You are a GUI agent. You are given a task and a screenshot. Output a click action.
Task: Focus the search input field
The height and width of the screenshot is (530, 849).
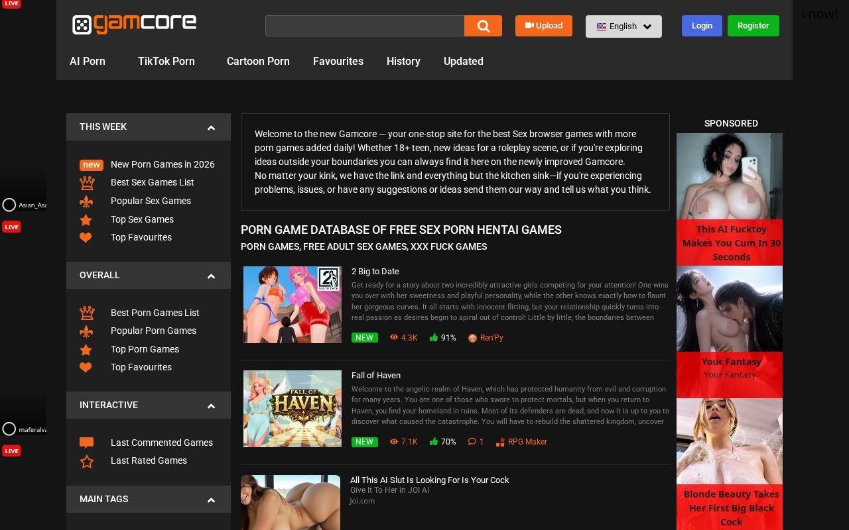(365, 26)
